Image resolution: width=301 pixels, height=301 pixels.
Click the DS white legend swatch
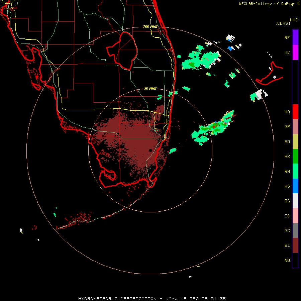point(295,201)
